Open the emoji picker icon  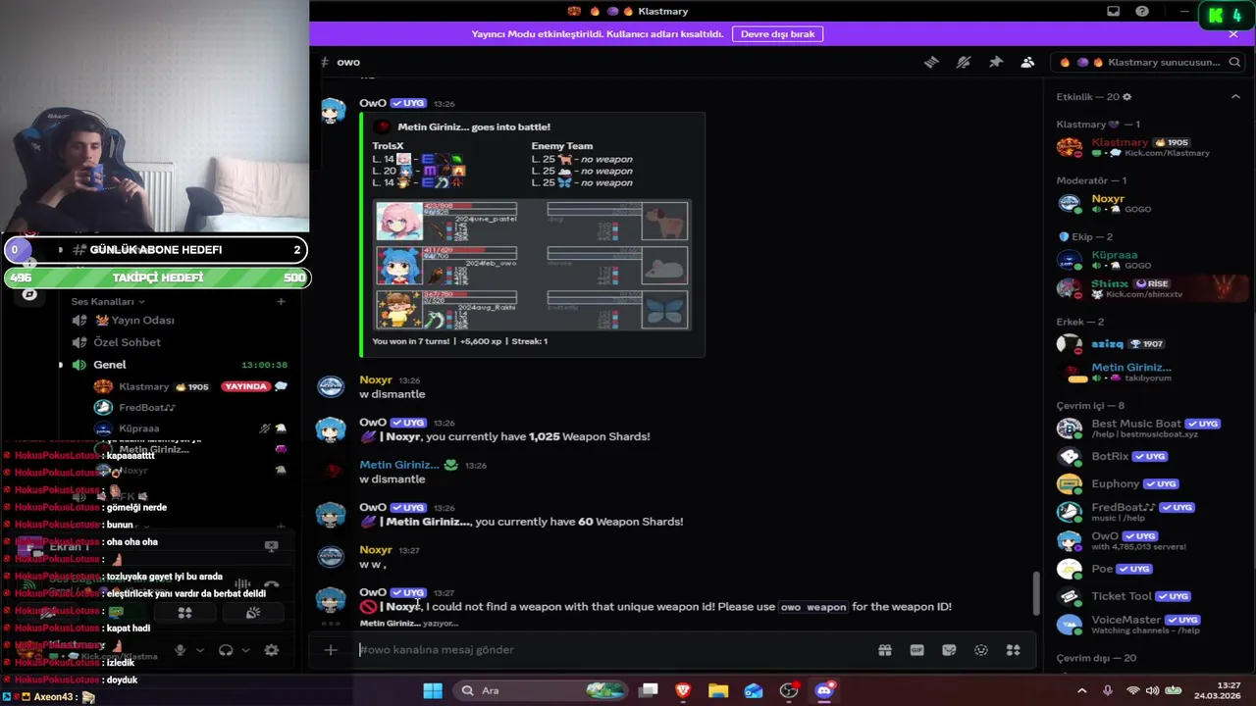(x=981, y=649)
